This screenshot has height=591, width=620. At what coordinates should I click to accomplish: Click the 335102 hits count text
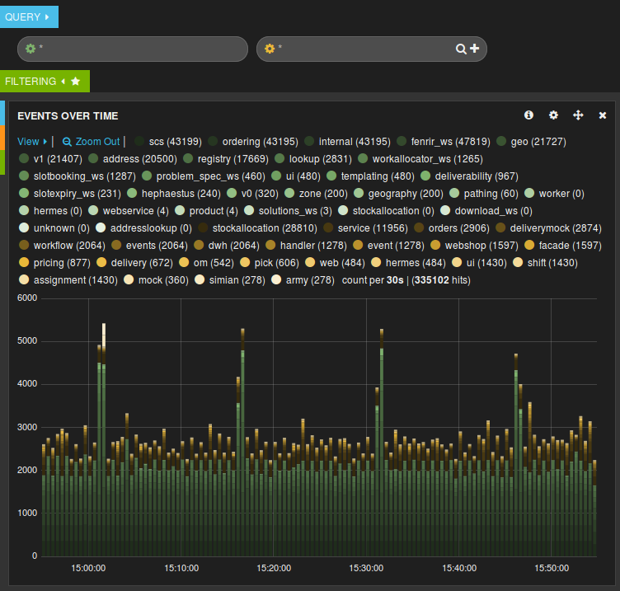441,280
